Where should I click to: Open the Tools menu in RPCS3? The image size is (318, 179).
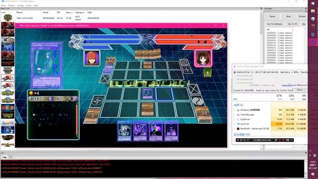(29, 5)
